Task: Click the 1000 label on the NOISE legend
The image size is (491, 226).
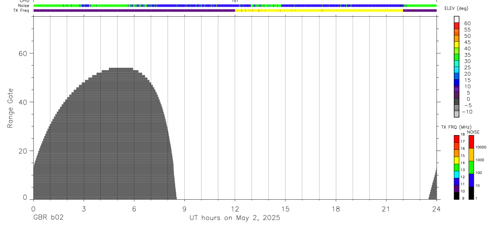Action: point(480,160)
